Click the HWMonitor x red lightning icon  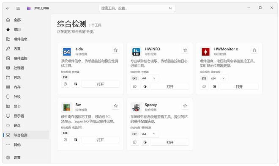point(205,52)
